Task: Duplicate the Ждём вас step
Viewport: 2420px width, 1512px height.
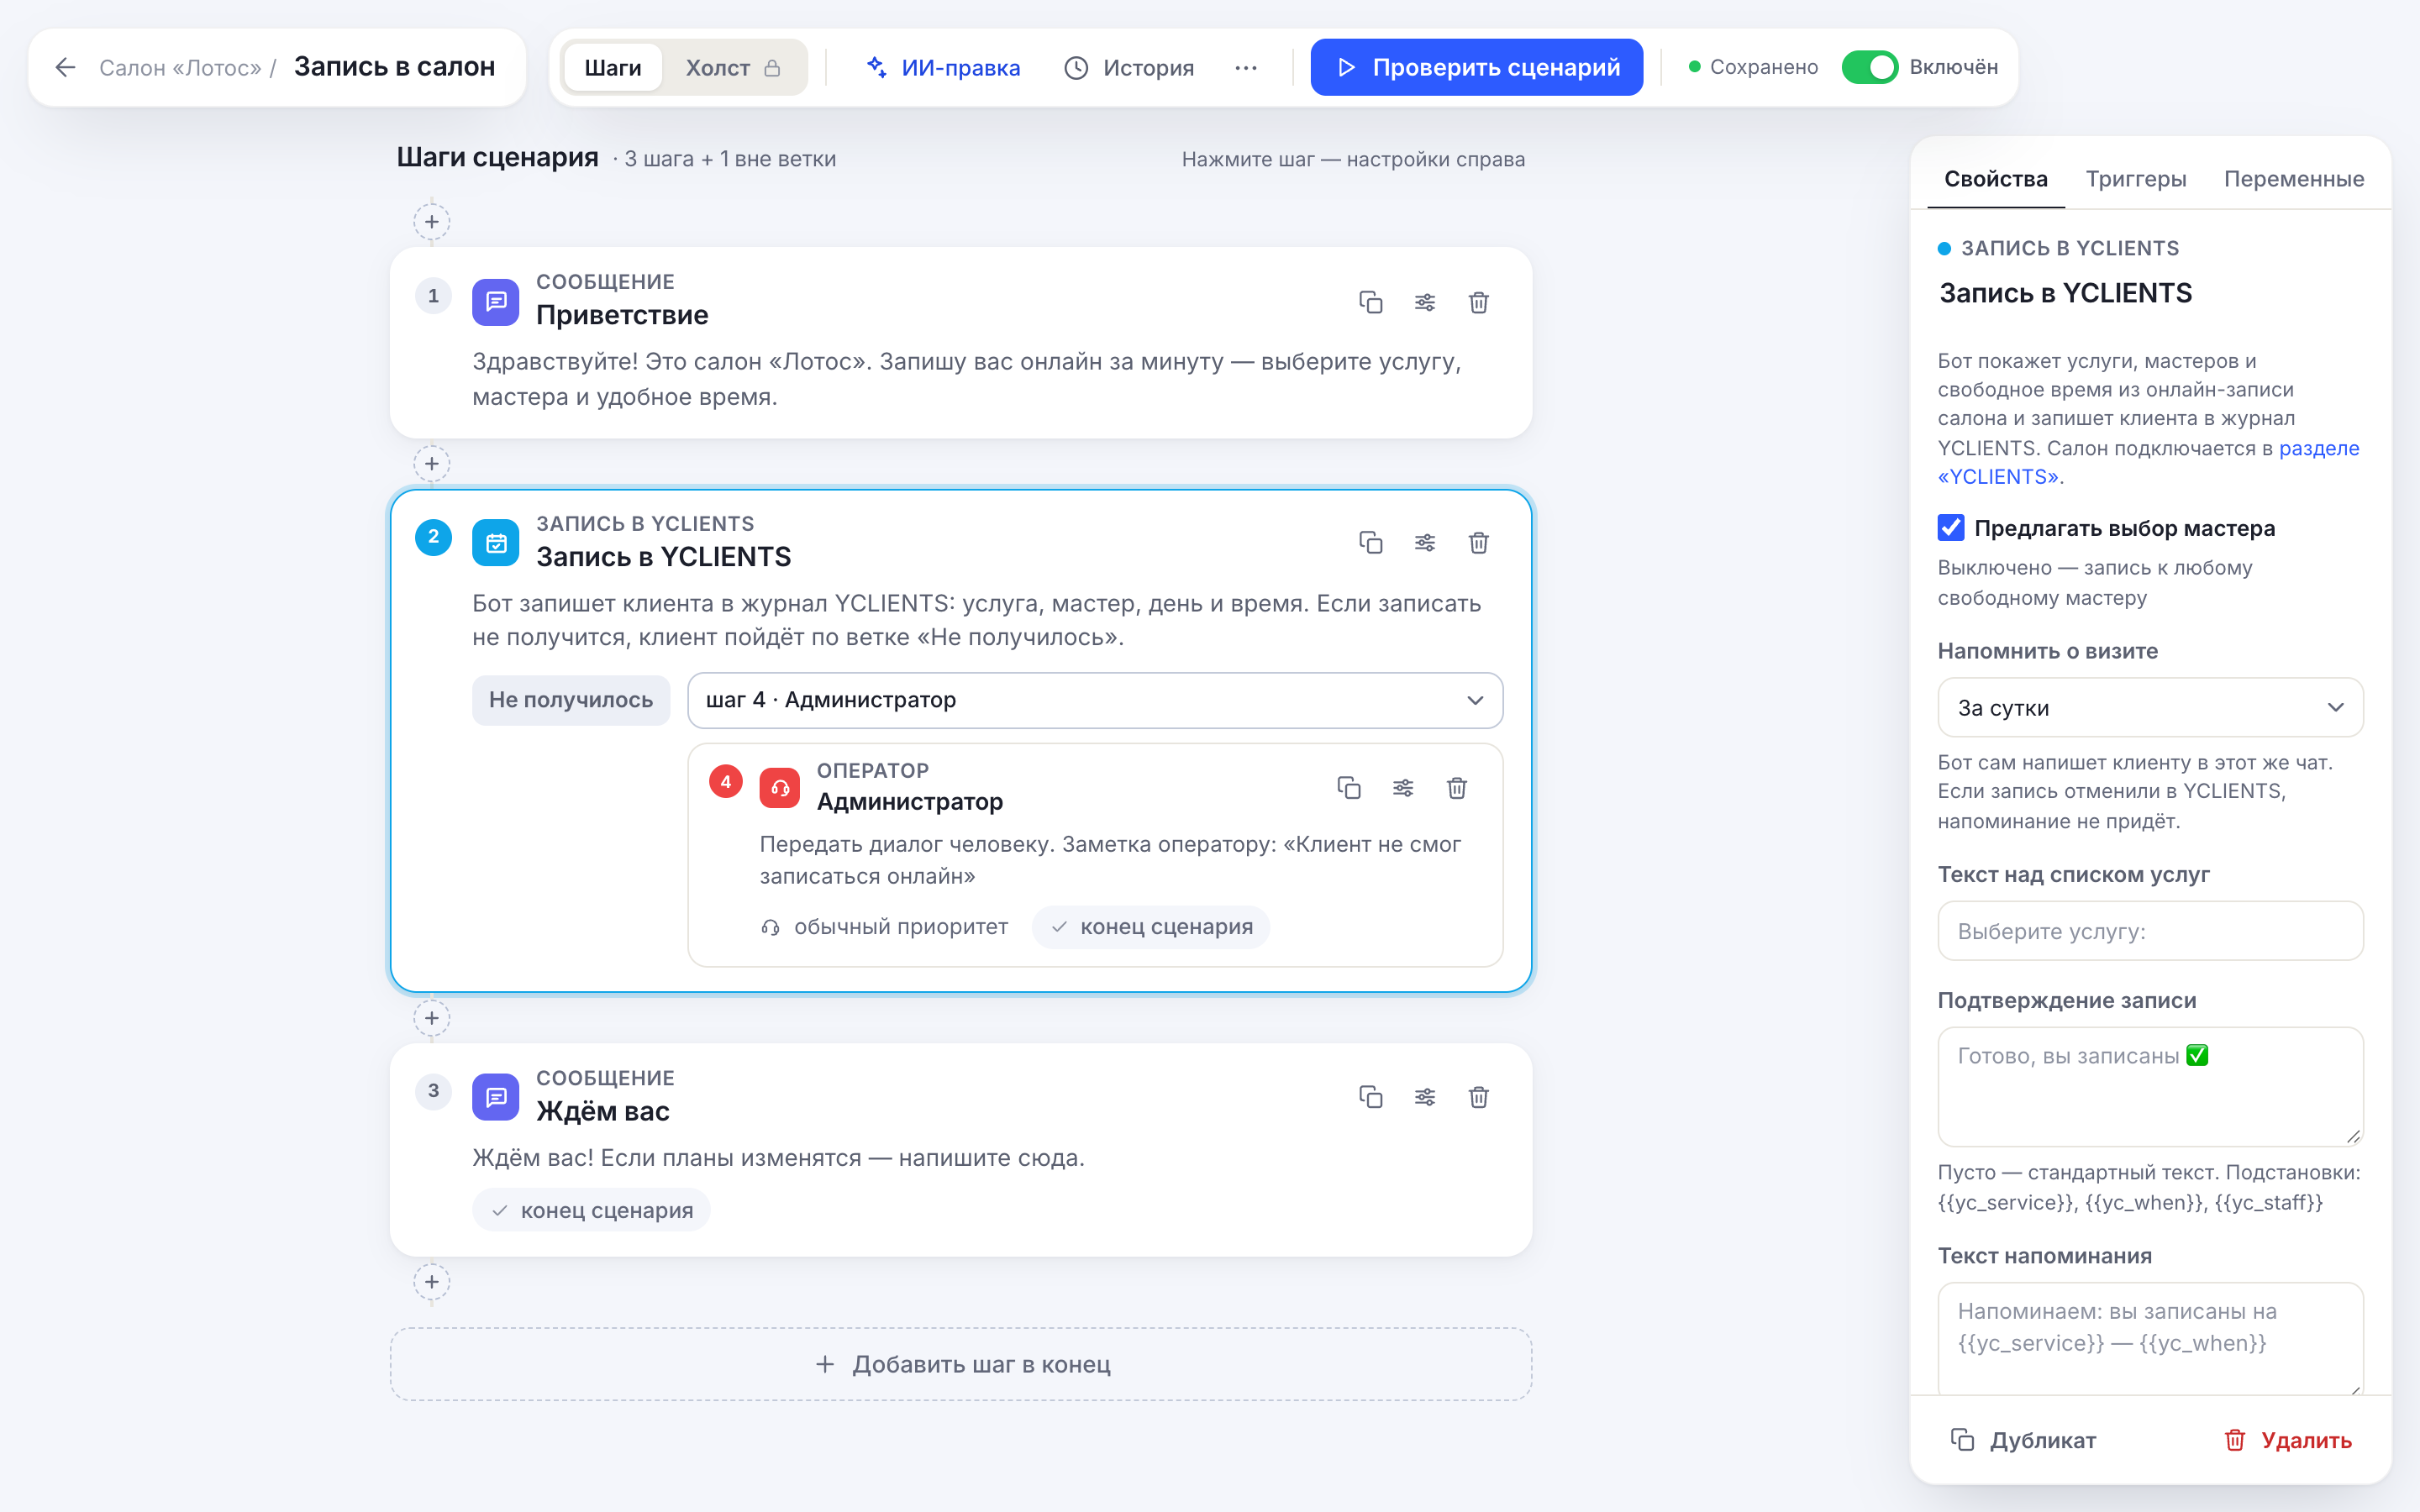Action: (1370, 1097)
